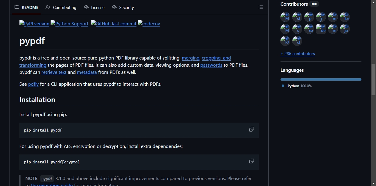The height and width of the screenshot is (186, 376).
Task: Click the License scale icon
Action: point(86,7)
